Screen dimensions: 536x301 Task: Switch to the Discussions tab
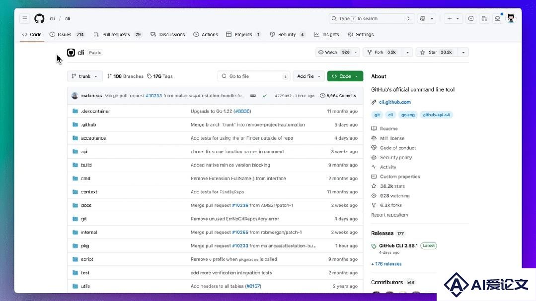[168, 35]
